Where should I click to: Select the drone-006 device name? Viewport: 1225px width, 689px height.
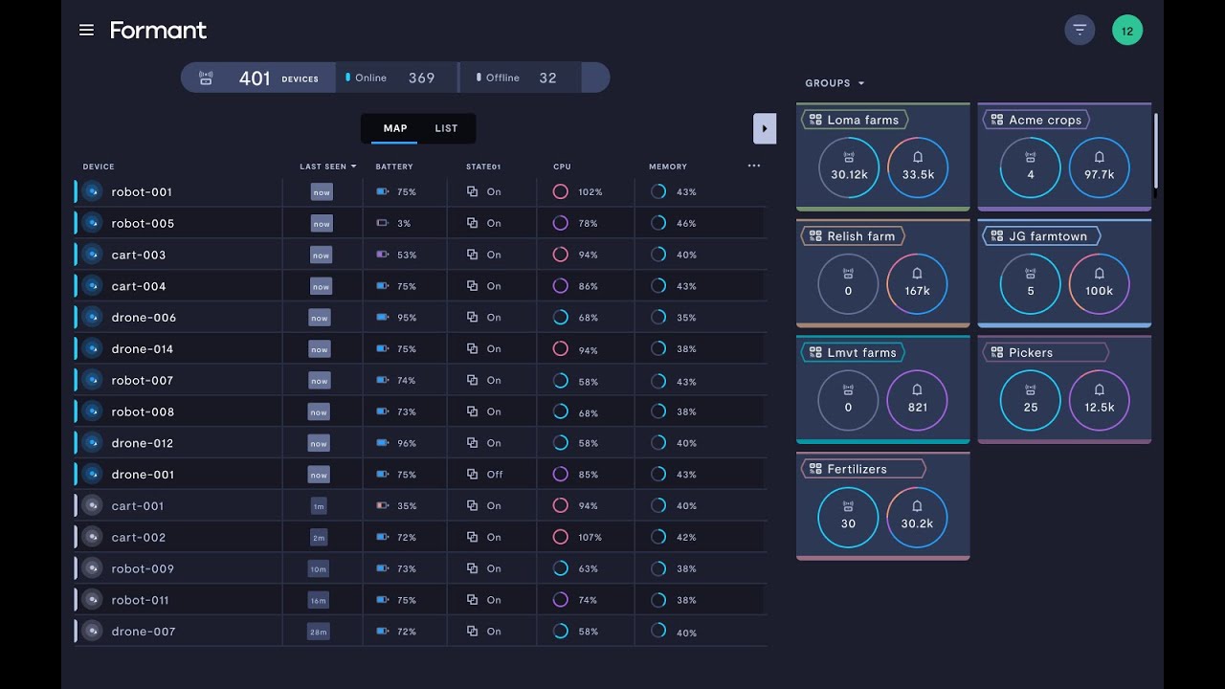tap(144, 317)
